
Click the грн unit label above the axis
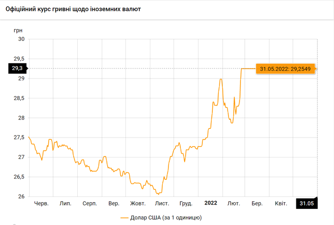point(18,29)
